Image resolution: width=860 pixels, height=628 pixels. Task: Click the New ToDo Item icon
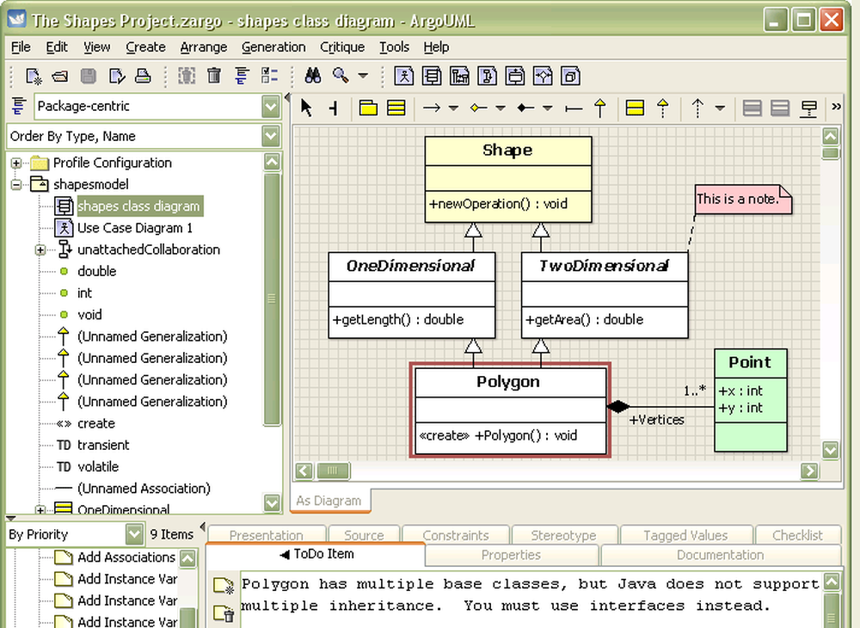(224, 586)
